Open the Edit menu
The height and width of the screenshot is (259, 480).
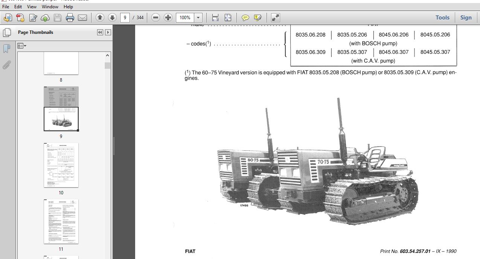click(x=18, y=7)
